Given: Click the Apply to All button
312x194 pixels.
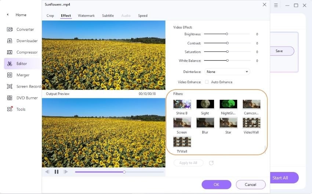Looking at the screenshot, I should click(188, 163).
